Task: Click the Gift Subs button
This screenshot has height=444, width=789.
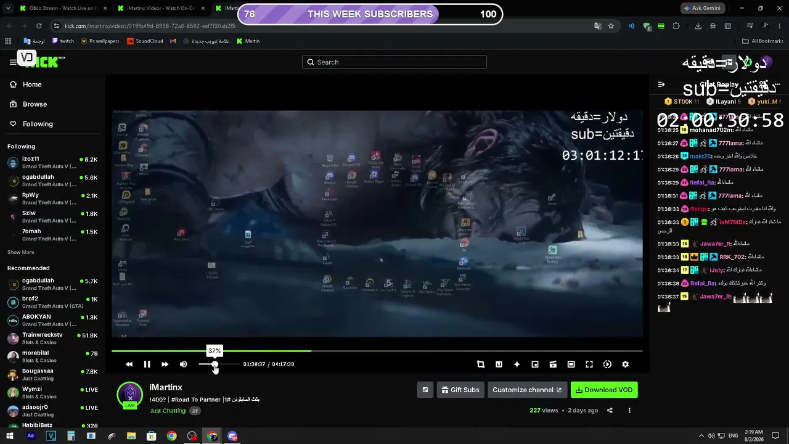Action: pos(460,390)
